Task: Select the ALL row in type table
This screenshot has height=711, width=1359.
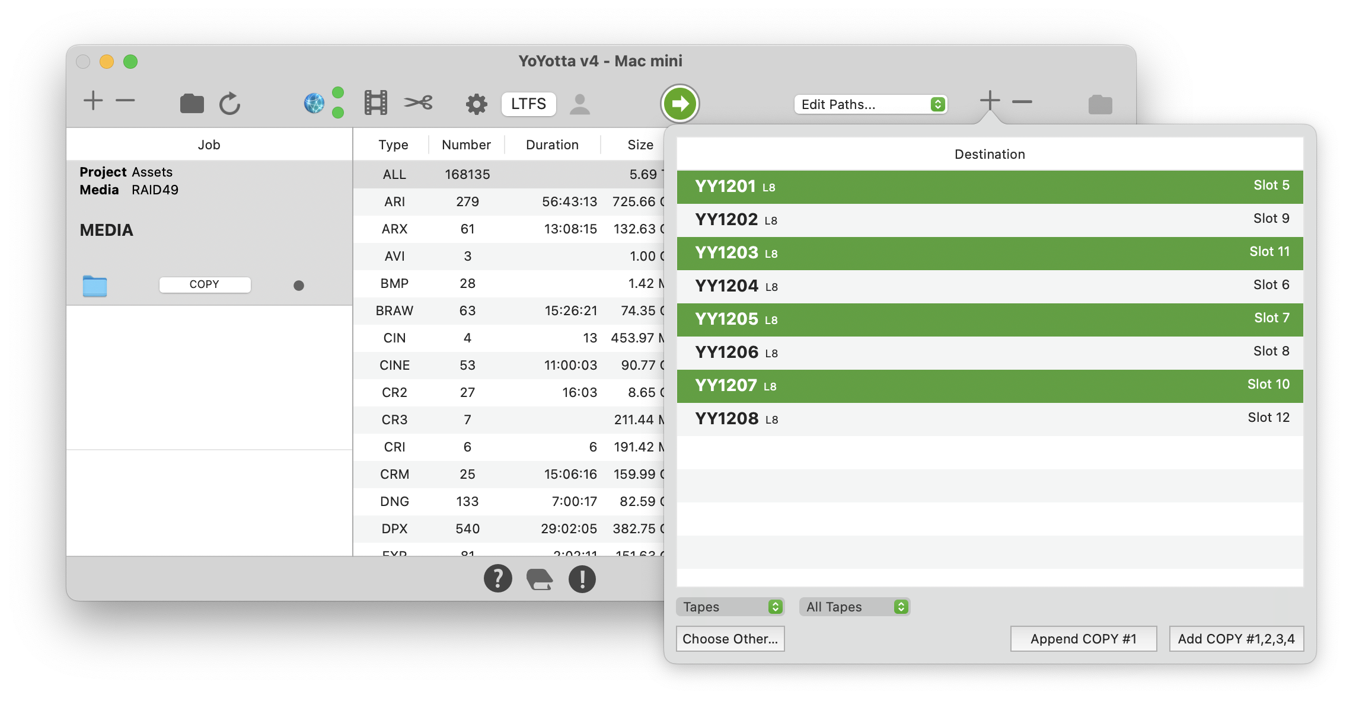Action: pyautogui.click(x=509, y=174)
